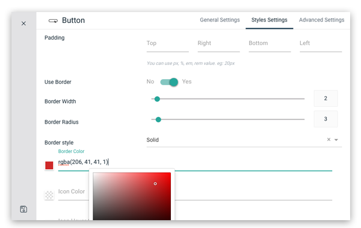Click the red Border Color swatch
361x228 pixels.
(x=49, y=166)
